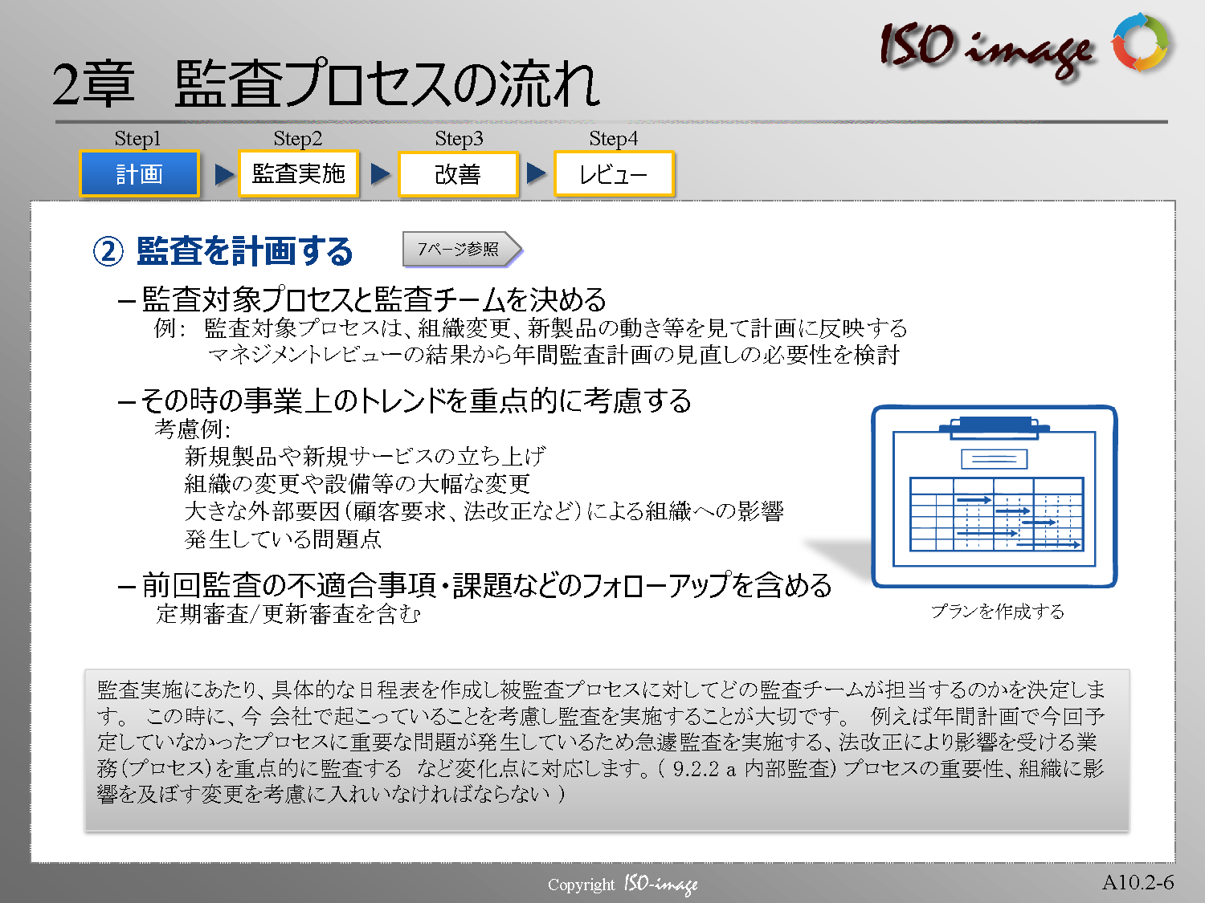Click the 監査を計画する section heading
This screenshot has height=903, width=1205.
click(245, 251)
